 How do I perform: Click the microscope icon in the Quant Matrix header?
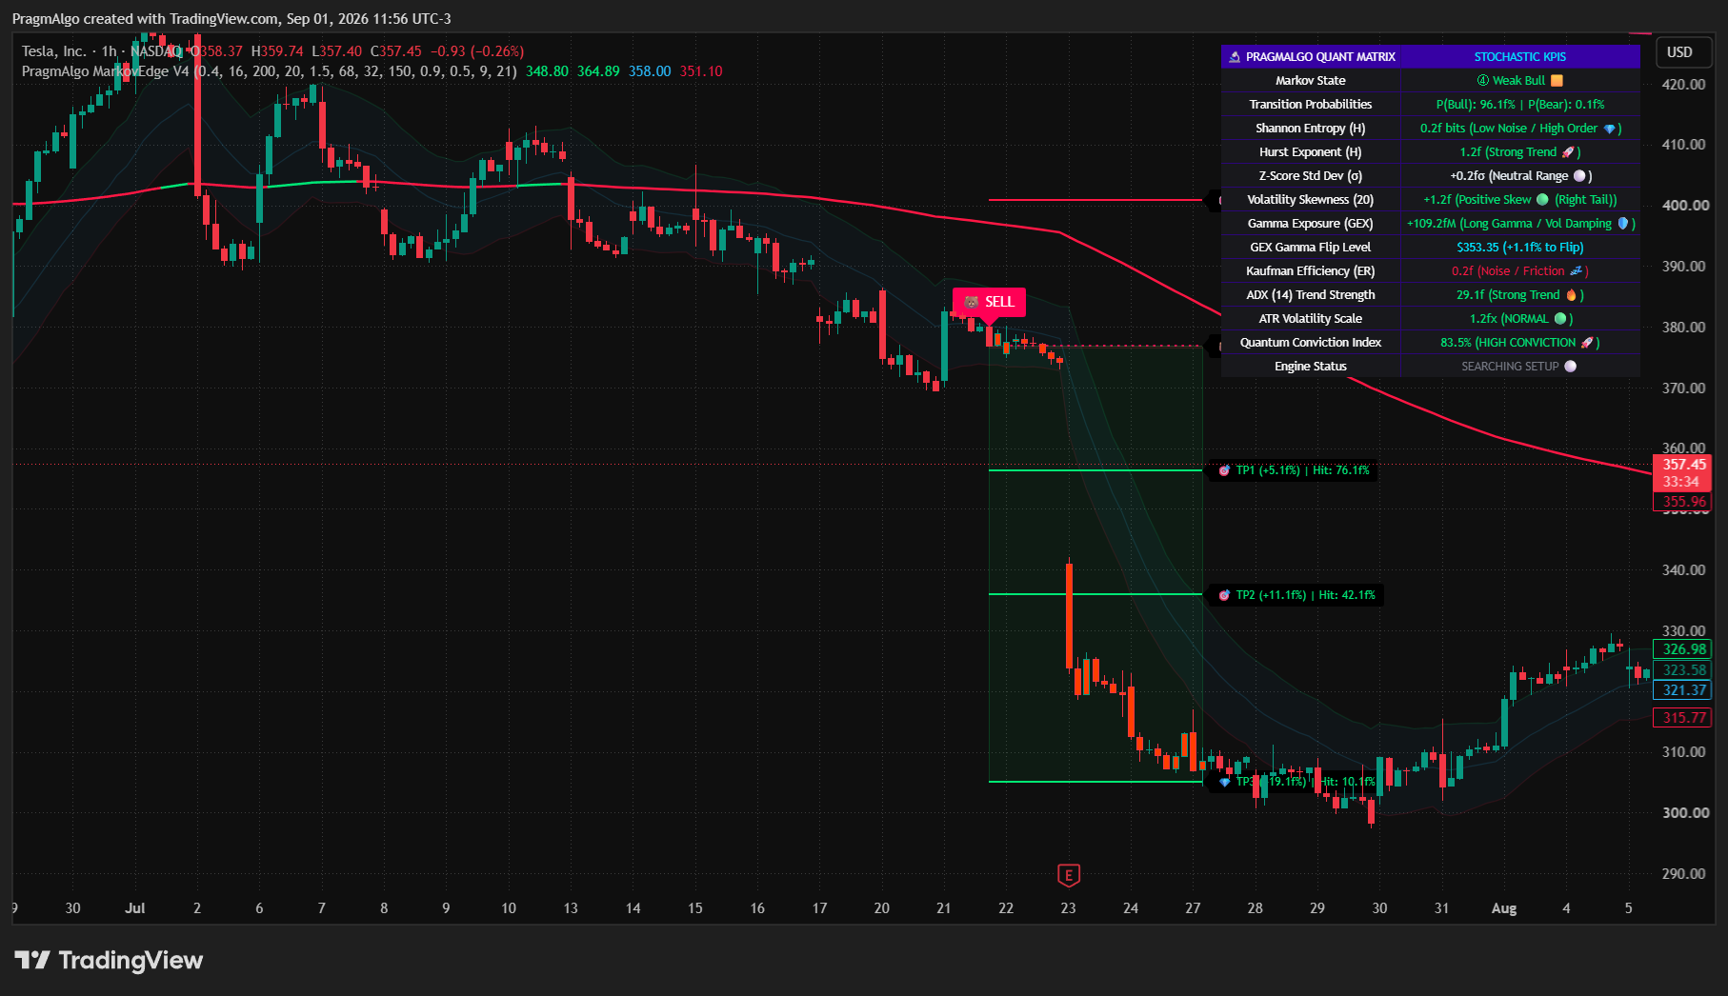point(1235,57)
